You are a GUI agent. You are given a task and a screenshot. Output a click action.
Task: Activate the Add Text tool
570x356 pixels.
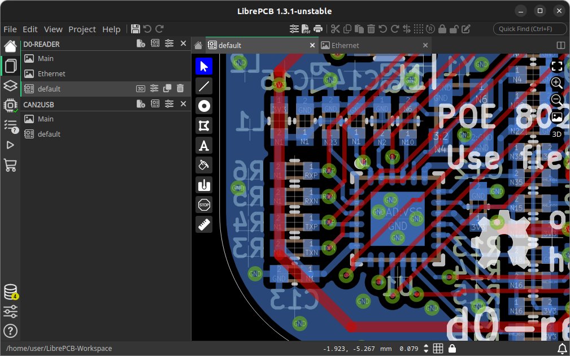pos(203,145)
